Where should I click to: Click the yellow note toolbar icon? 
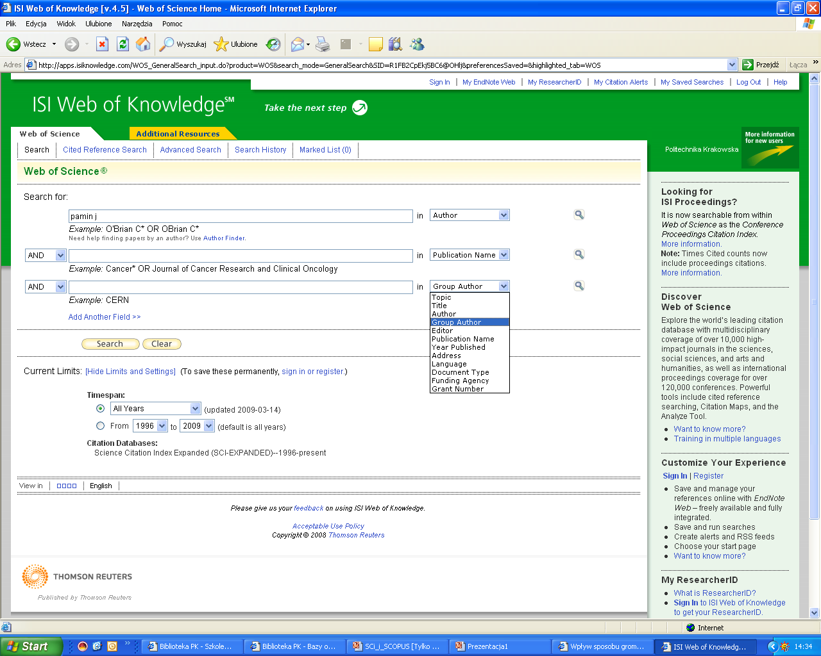pyautogui.click(x=376, y=44)
